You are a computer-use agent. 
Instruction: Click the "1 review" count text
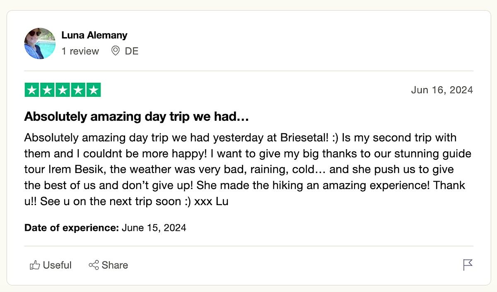[x=80, y=51]
